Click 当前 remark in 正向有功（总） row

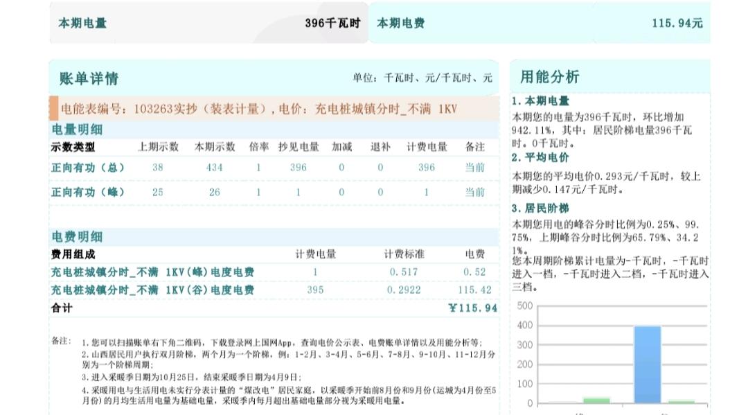coord(474,168)
